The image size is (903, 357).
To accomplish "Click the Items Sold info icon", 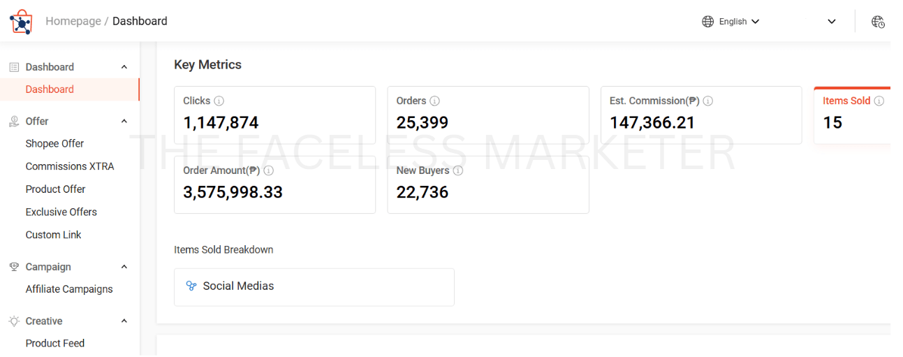I will point(879,101).
